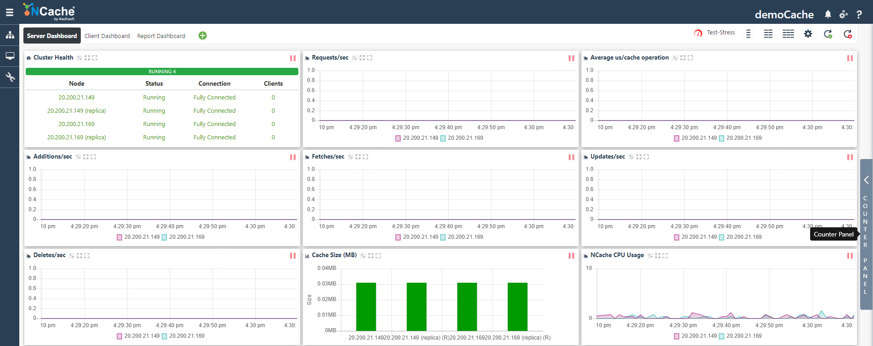Pause the NCache CPU Usage chart
Image resolution: width=873 pixels, height=346 pixels.
(850, 256)
